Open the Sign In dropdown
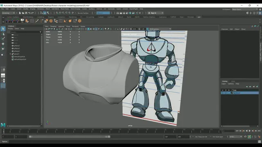This screenshot has height=147, width=262. click(x=156, y=13)
